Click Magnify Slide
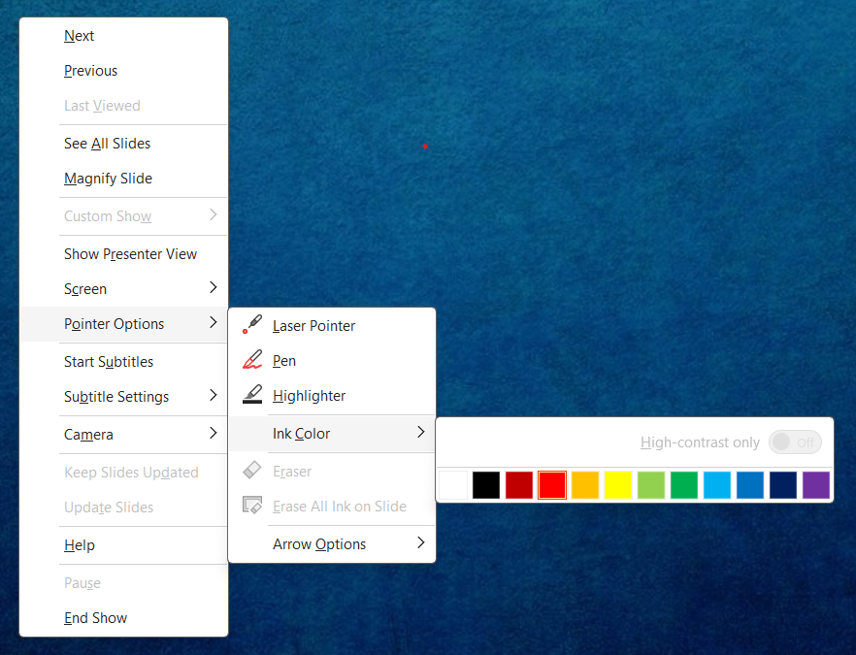The image size is (856, 655). [x=108, y=178]
